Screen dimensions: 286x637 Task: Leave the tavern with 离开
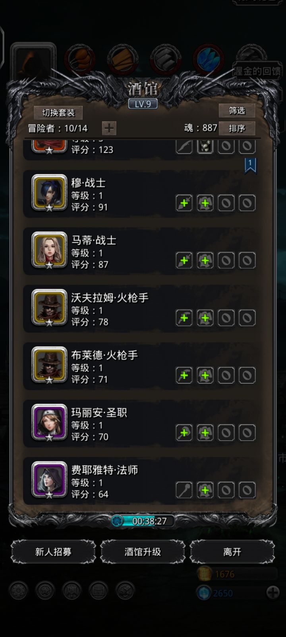tap(232, 552)
